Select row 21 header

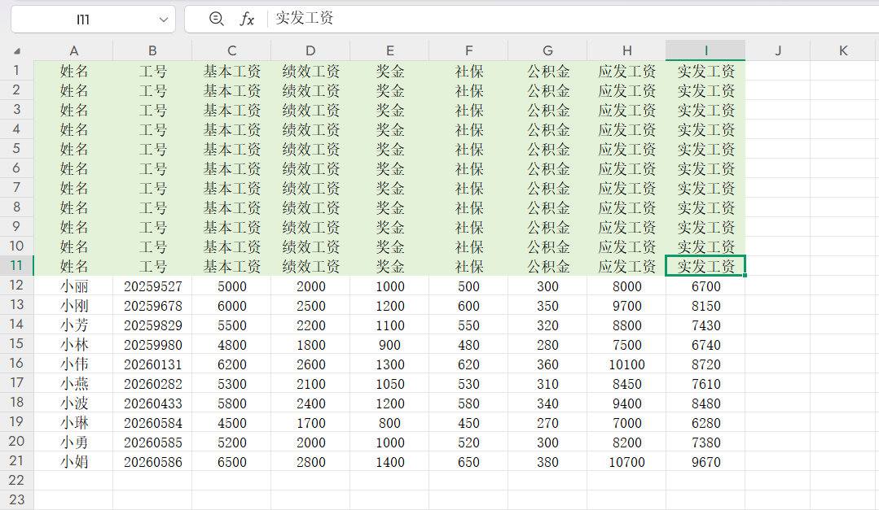16,461
